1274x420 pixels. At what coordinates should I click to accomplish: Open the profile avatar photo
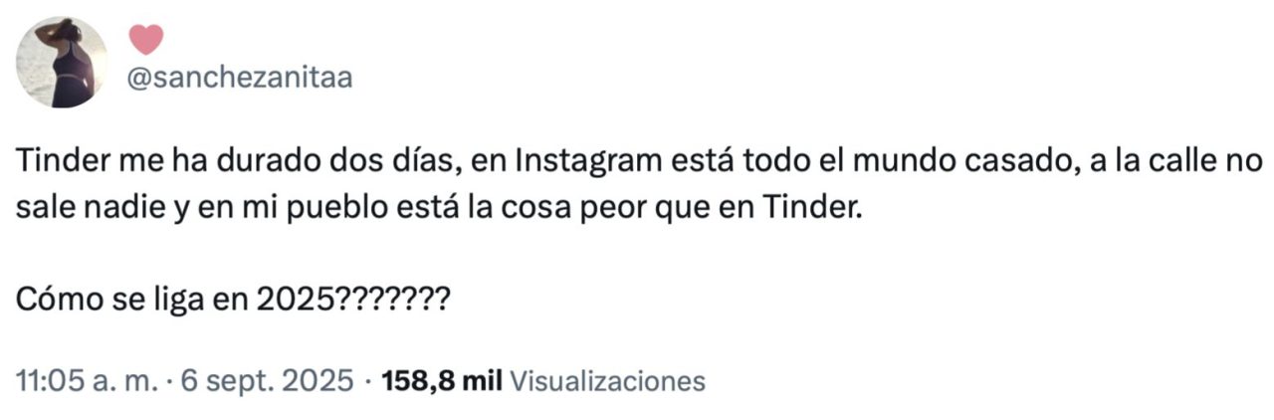point(62,62)
